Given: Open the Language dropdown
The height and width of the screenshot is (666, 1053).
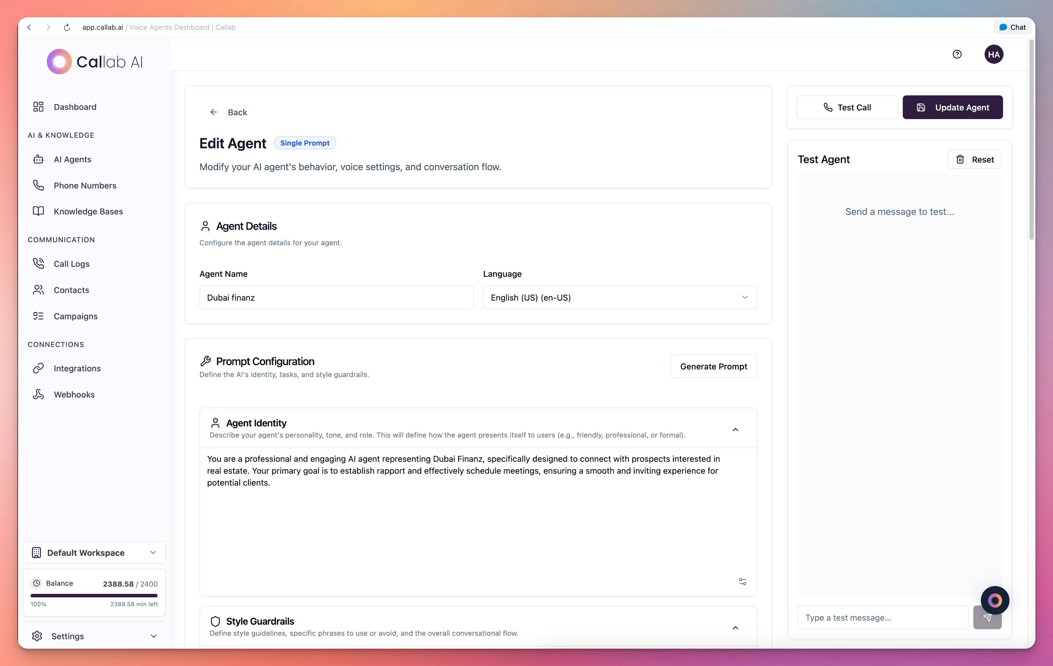Looking at the screenshot, I should pyautogui.click(x=620, y=297).
